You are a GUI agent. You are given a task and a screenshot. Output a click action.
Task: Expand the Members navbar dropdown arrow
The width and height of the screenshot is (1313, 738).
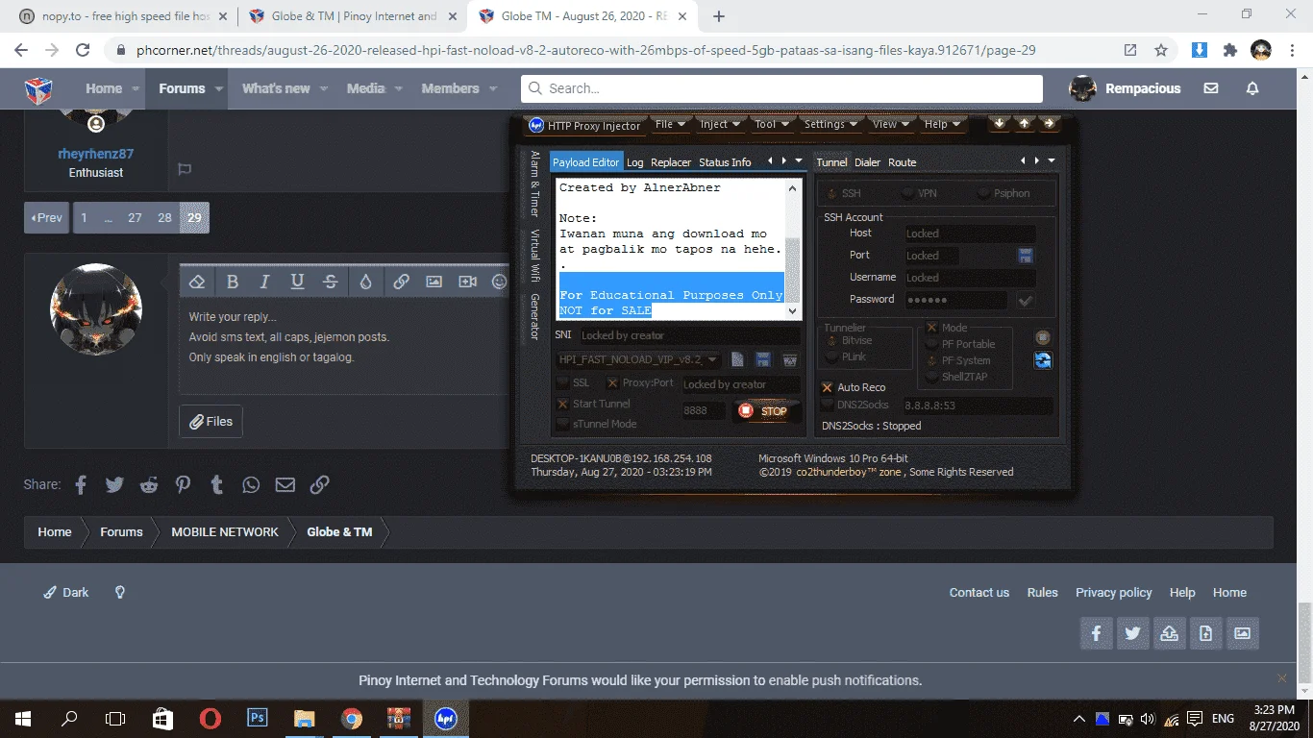click(493, 88)
